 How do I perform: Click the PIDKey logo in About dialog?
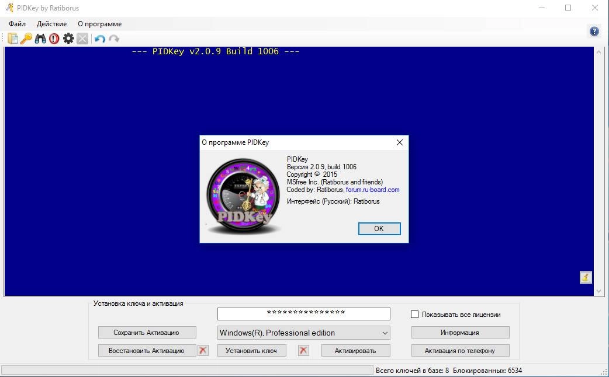coord(243,196)
